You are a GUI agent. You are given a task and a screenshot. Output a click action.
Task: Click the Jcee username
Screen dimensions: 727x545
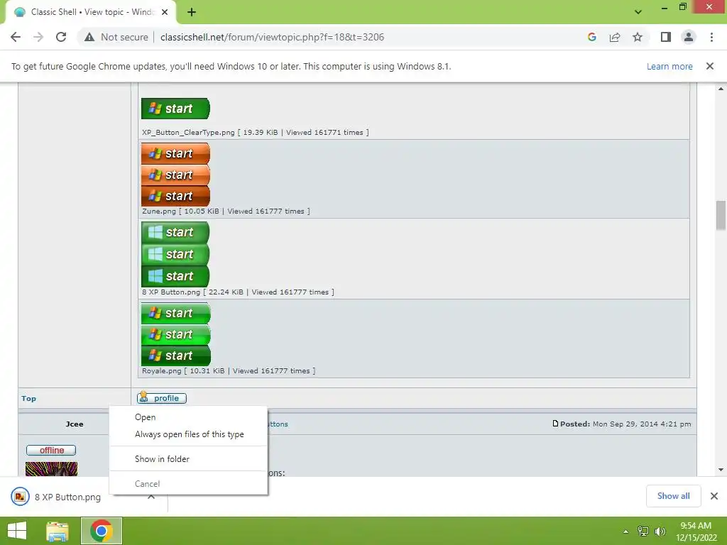75,424
